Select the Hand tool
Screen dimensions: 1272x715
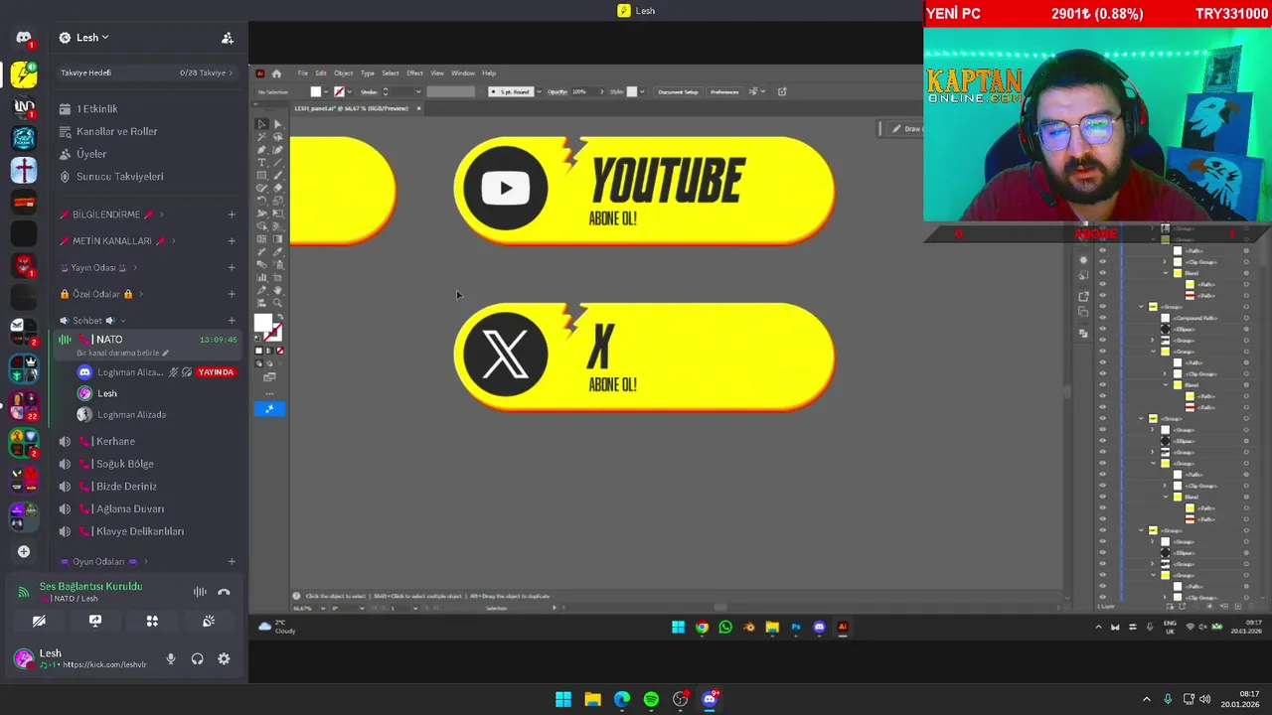tap(277, 290)
